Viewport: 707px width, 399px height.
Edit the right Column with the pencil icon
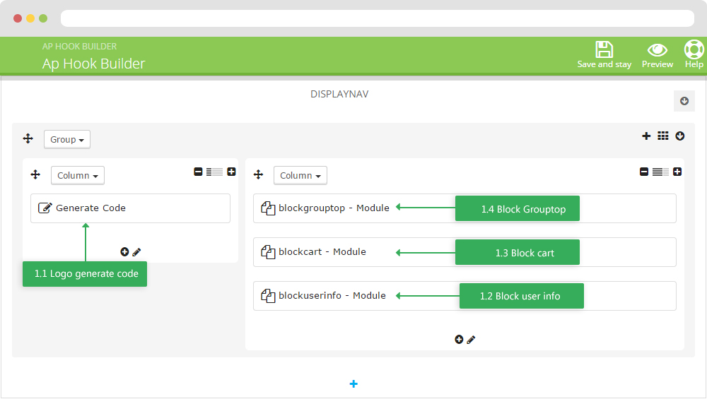471,340
